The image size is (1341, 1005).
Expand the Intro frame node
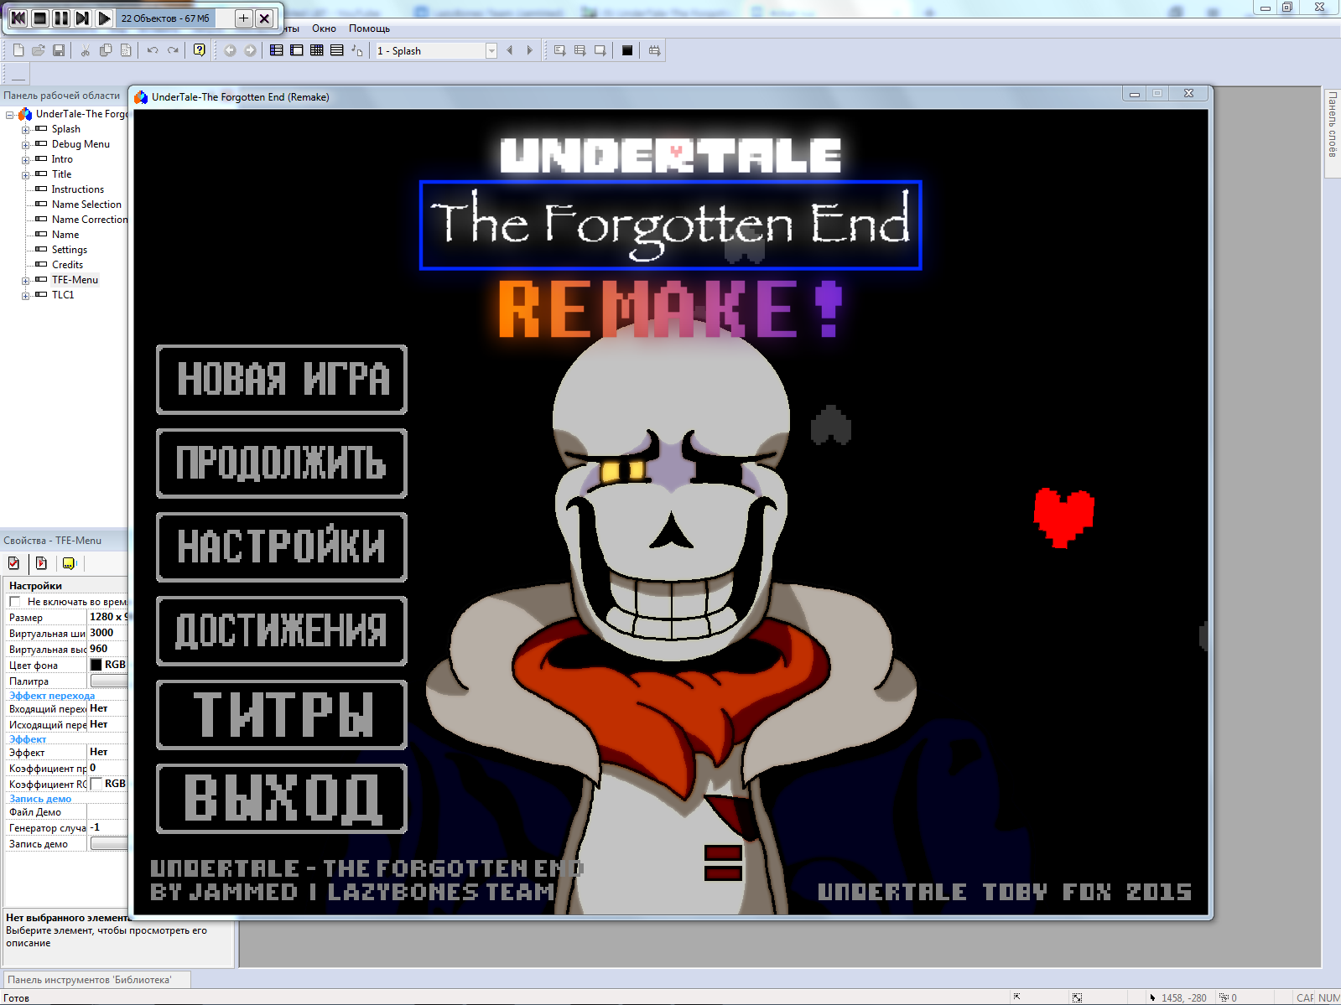(x=25, y=160)
